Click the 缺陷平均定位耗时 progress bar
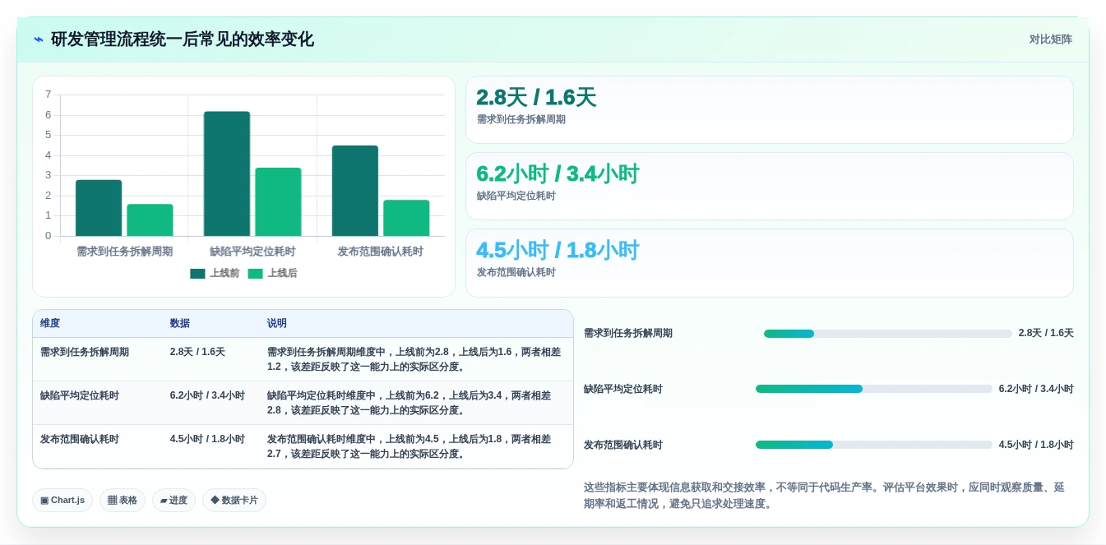 874,389
